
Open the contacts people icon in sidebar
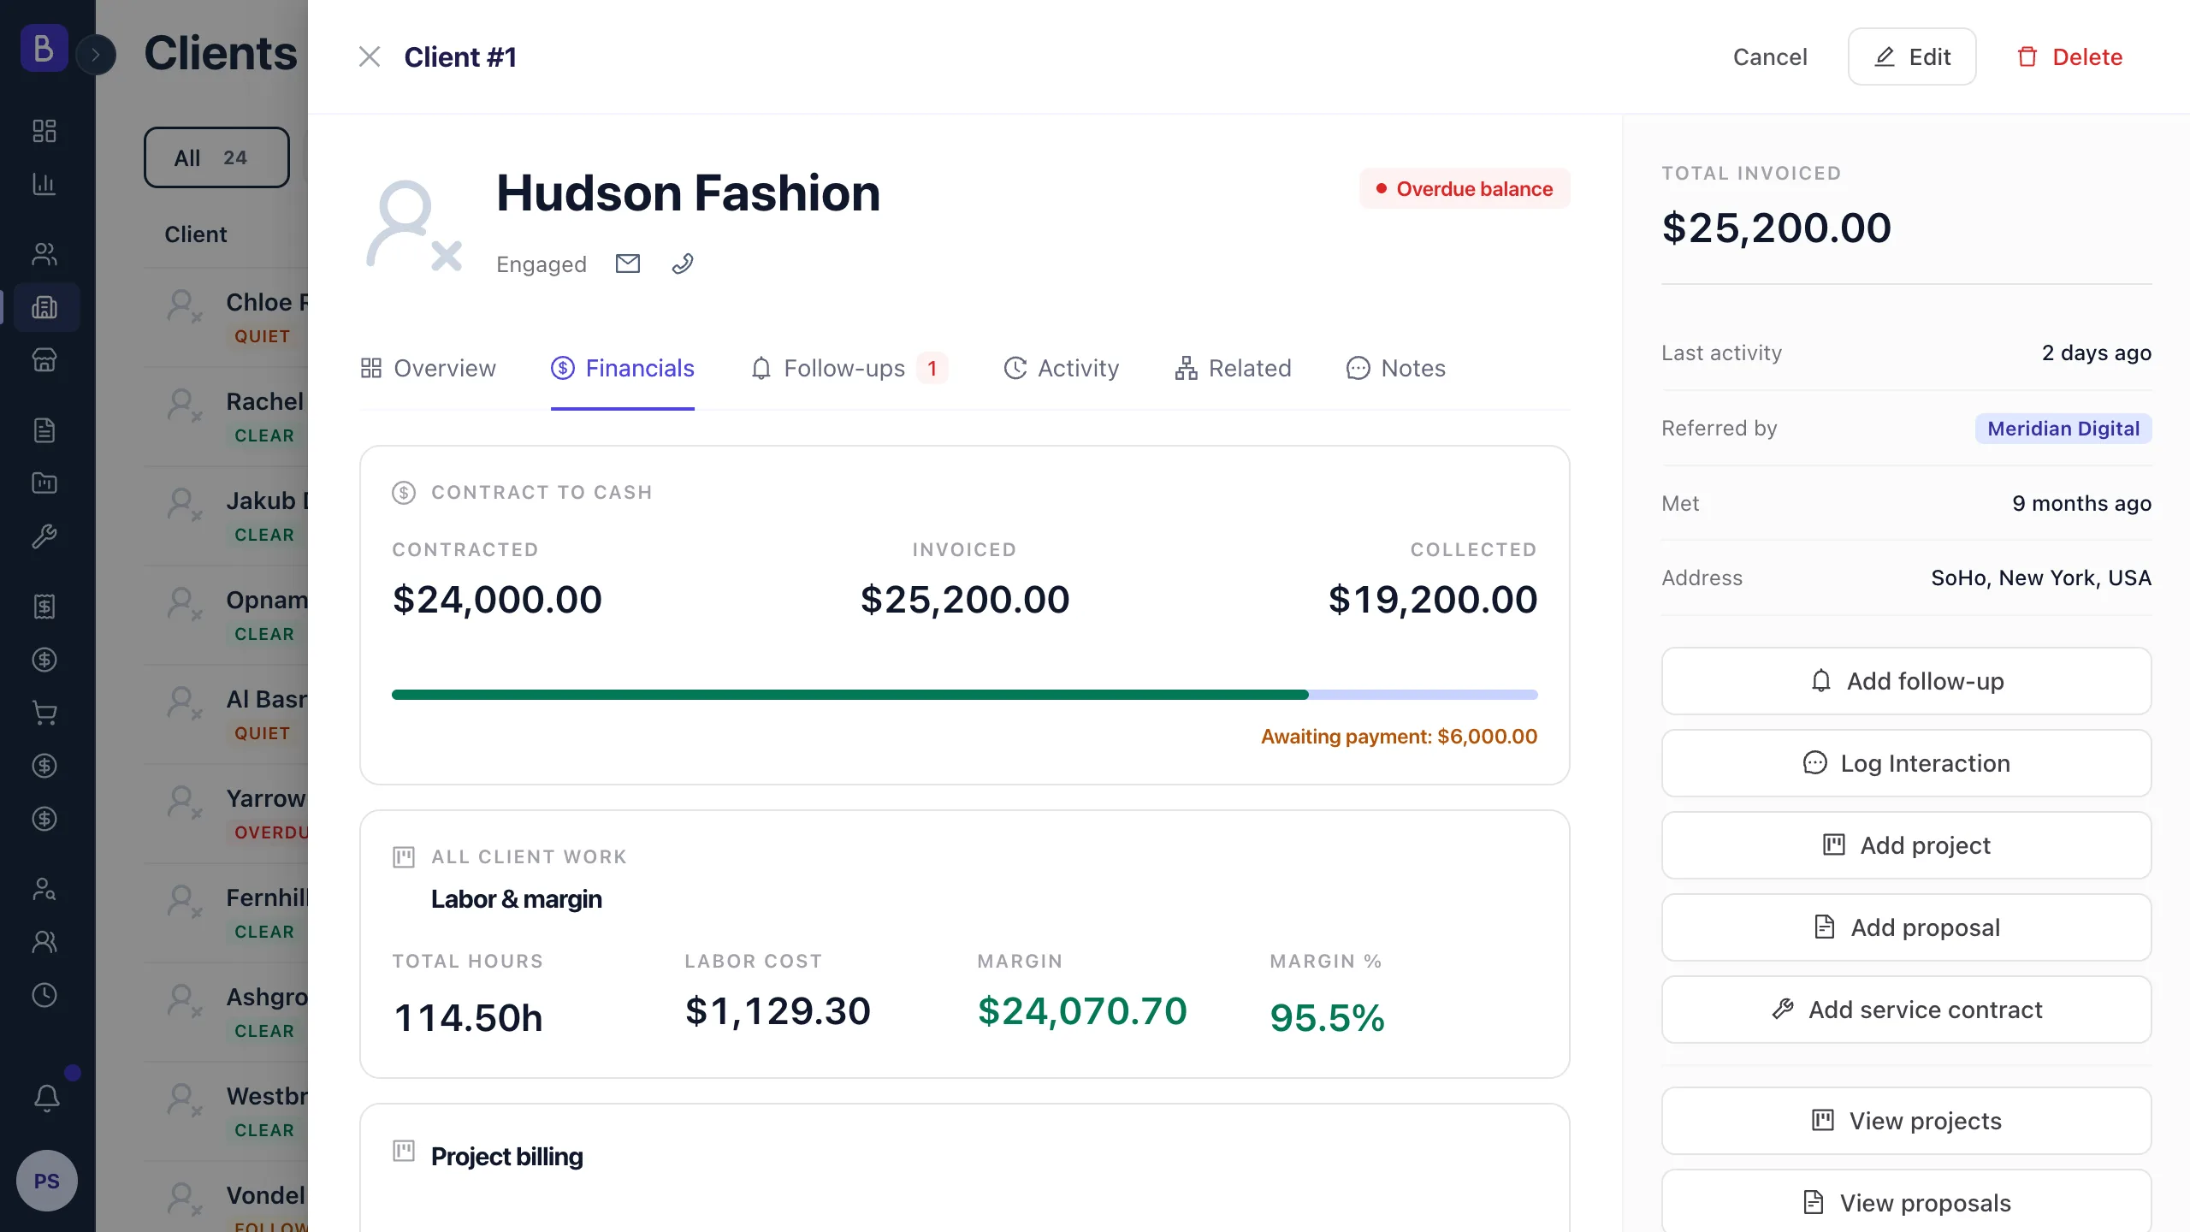(44, 254)
